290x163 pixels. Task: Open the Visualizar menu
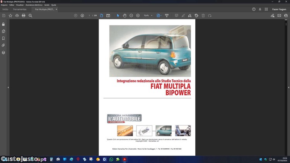[x=20, y=5]
